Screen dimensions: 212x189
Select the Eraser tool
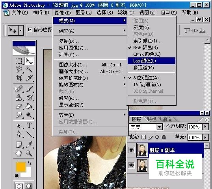pyautogui.click(x=19, y=106)
